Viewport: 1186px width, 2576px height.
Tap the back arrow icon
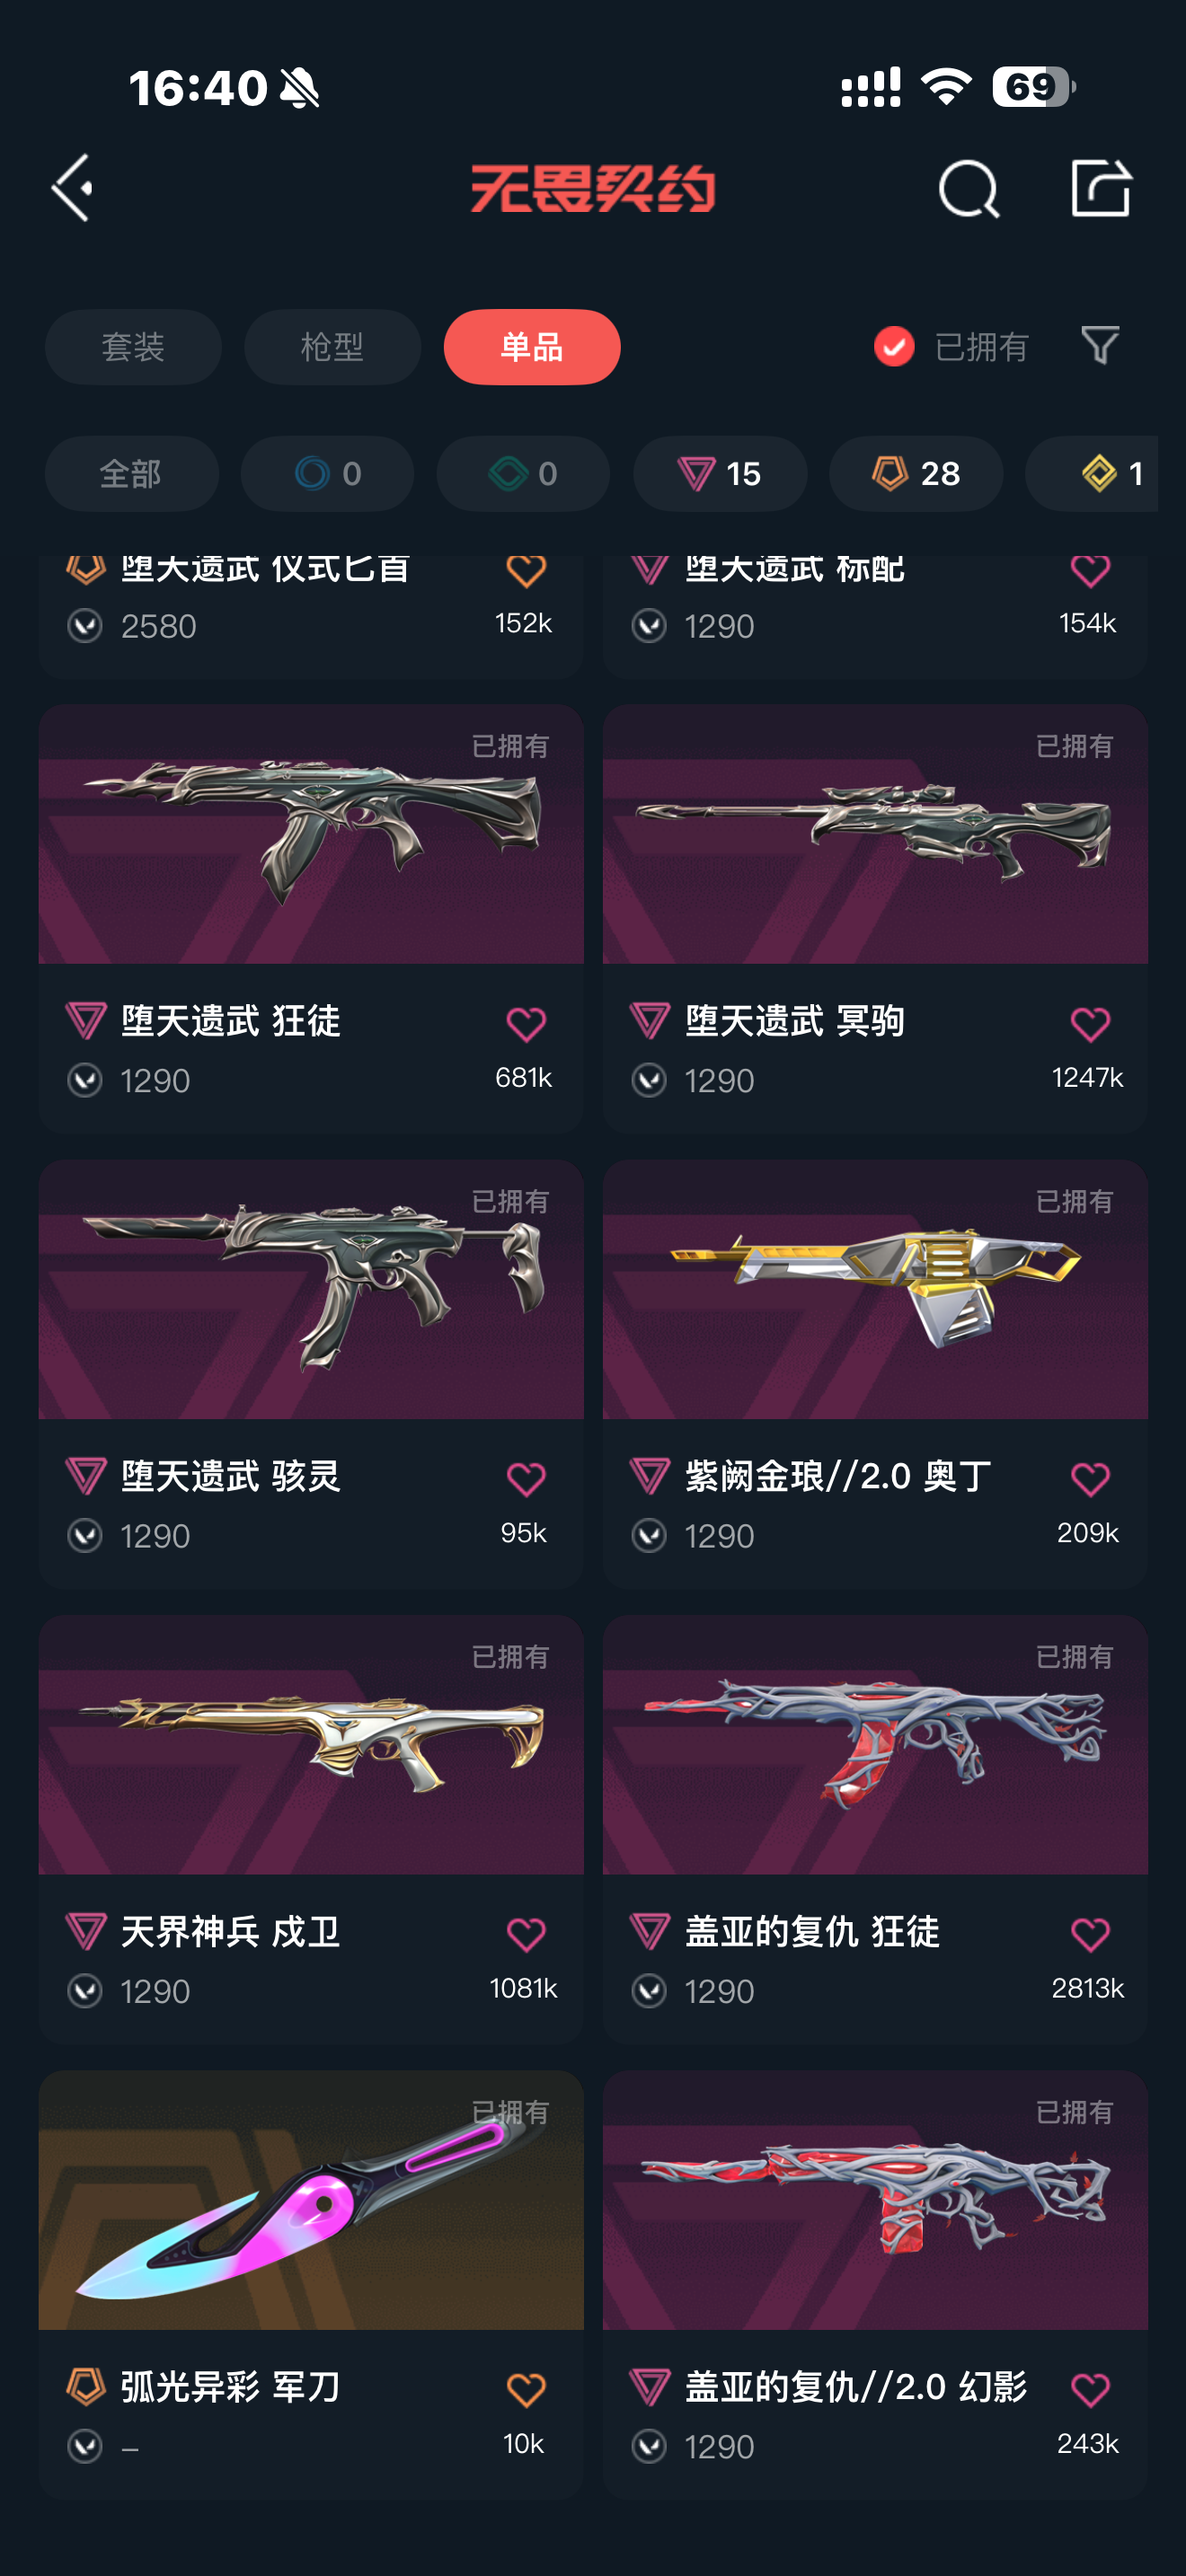[72, 188]
